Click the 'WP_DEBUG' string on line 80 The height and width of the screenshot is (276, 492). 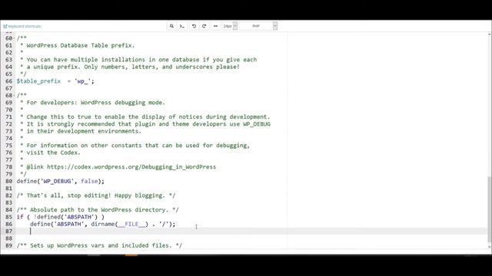pyautogui.click(x=57, y=181)
